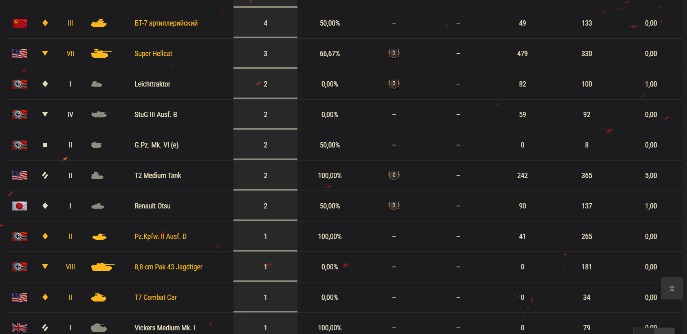Click the Super Hellcat tank silhouette icon
This screenshot has width=687, height=334.
(101, 54)
